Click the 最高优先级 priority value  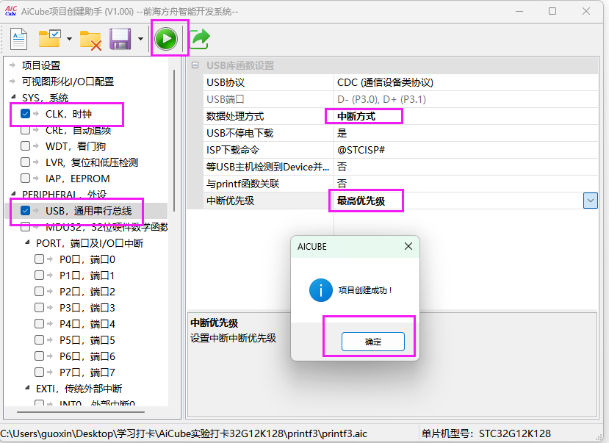(361, 201)
